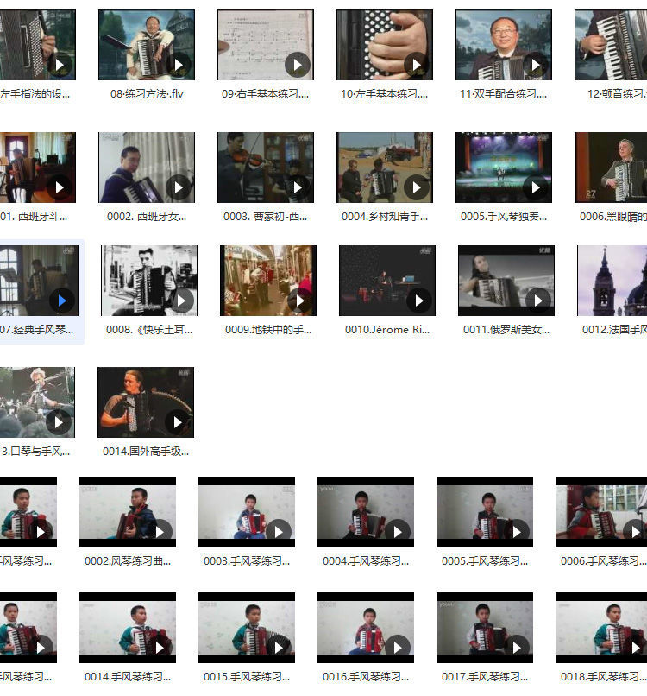Click the 0017.手风琴练习 file name label

click(x=484, y=677)
